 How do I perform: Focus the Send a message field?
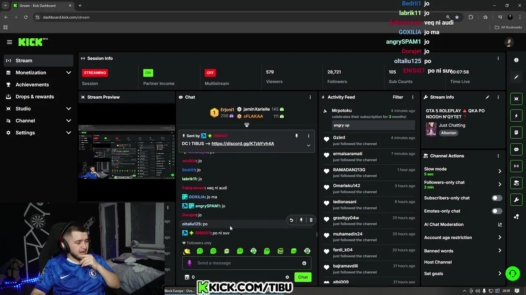pos(247,263)
